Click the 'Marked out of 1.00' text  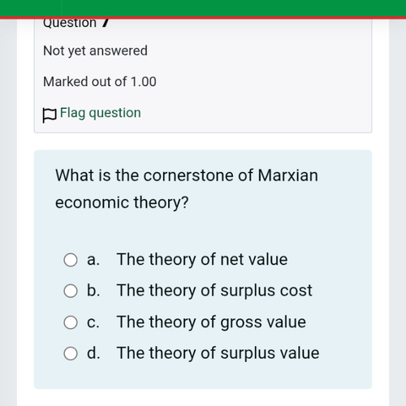tap(100, 82)
